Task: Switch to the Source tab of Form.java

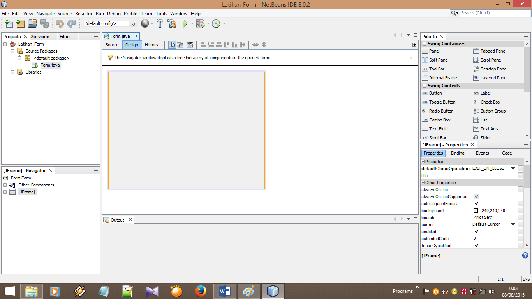Action: point(112,44)
